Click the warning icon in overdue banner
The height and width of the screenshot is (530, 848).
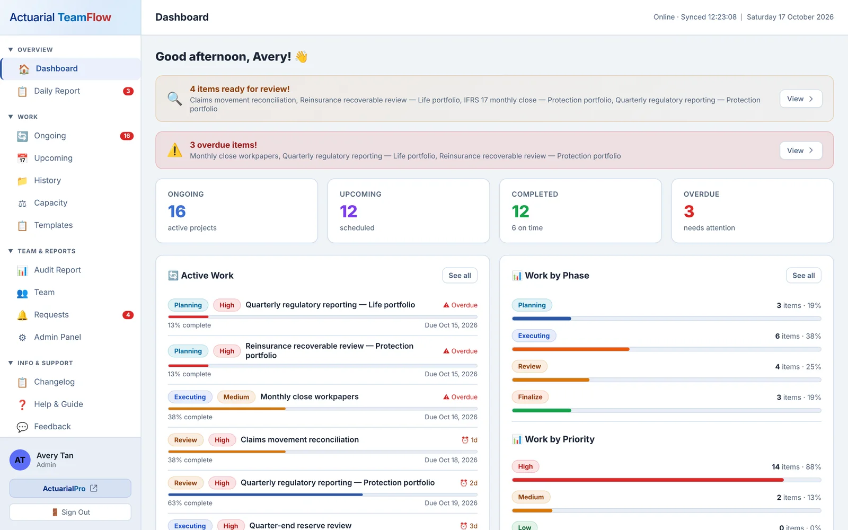point(175,151)
